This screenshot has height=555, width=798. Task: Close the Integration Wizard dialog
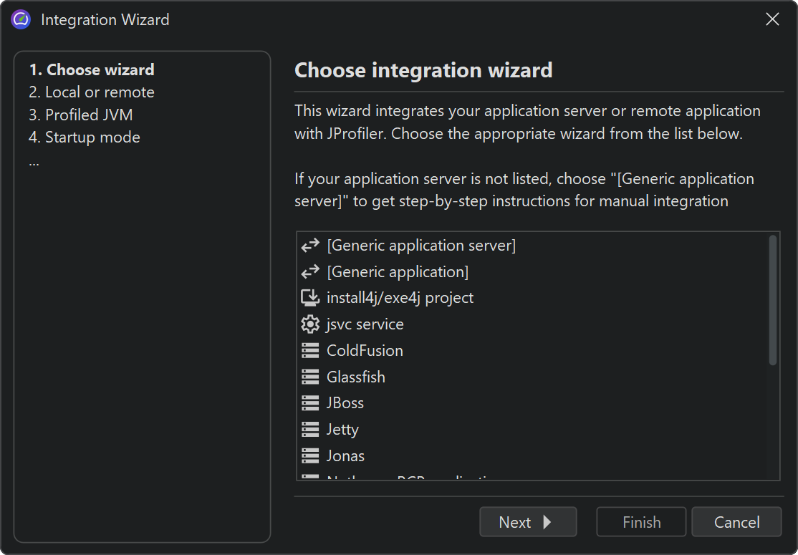pos(772,20)
